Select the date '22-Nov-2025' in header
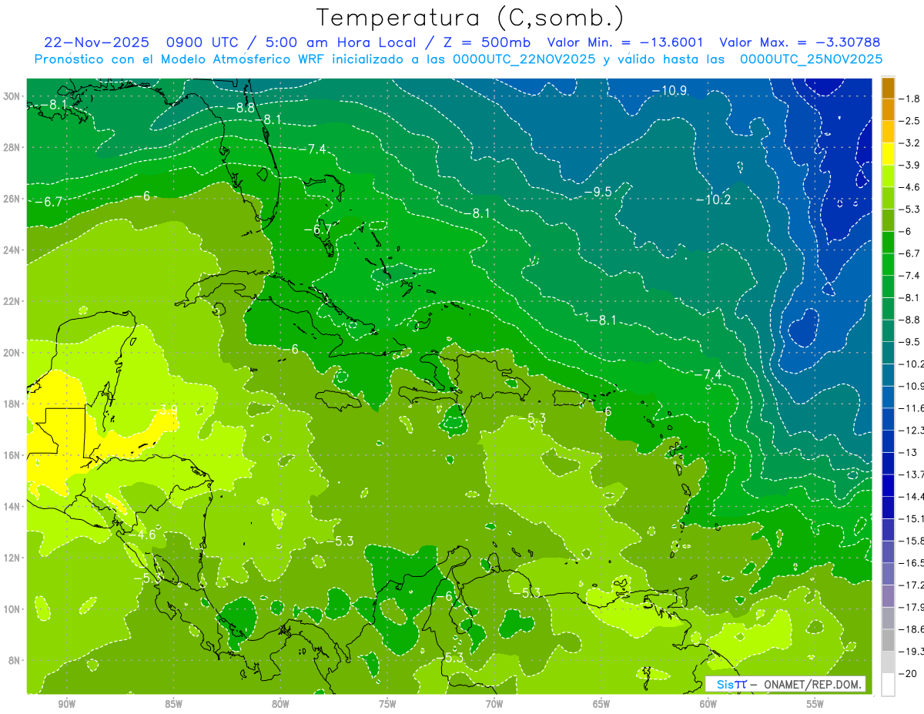This screenshot has height=714, width=924. pyautogui.click(x=95, y=42)
